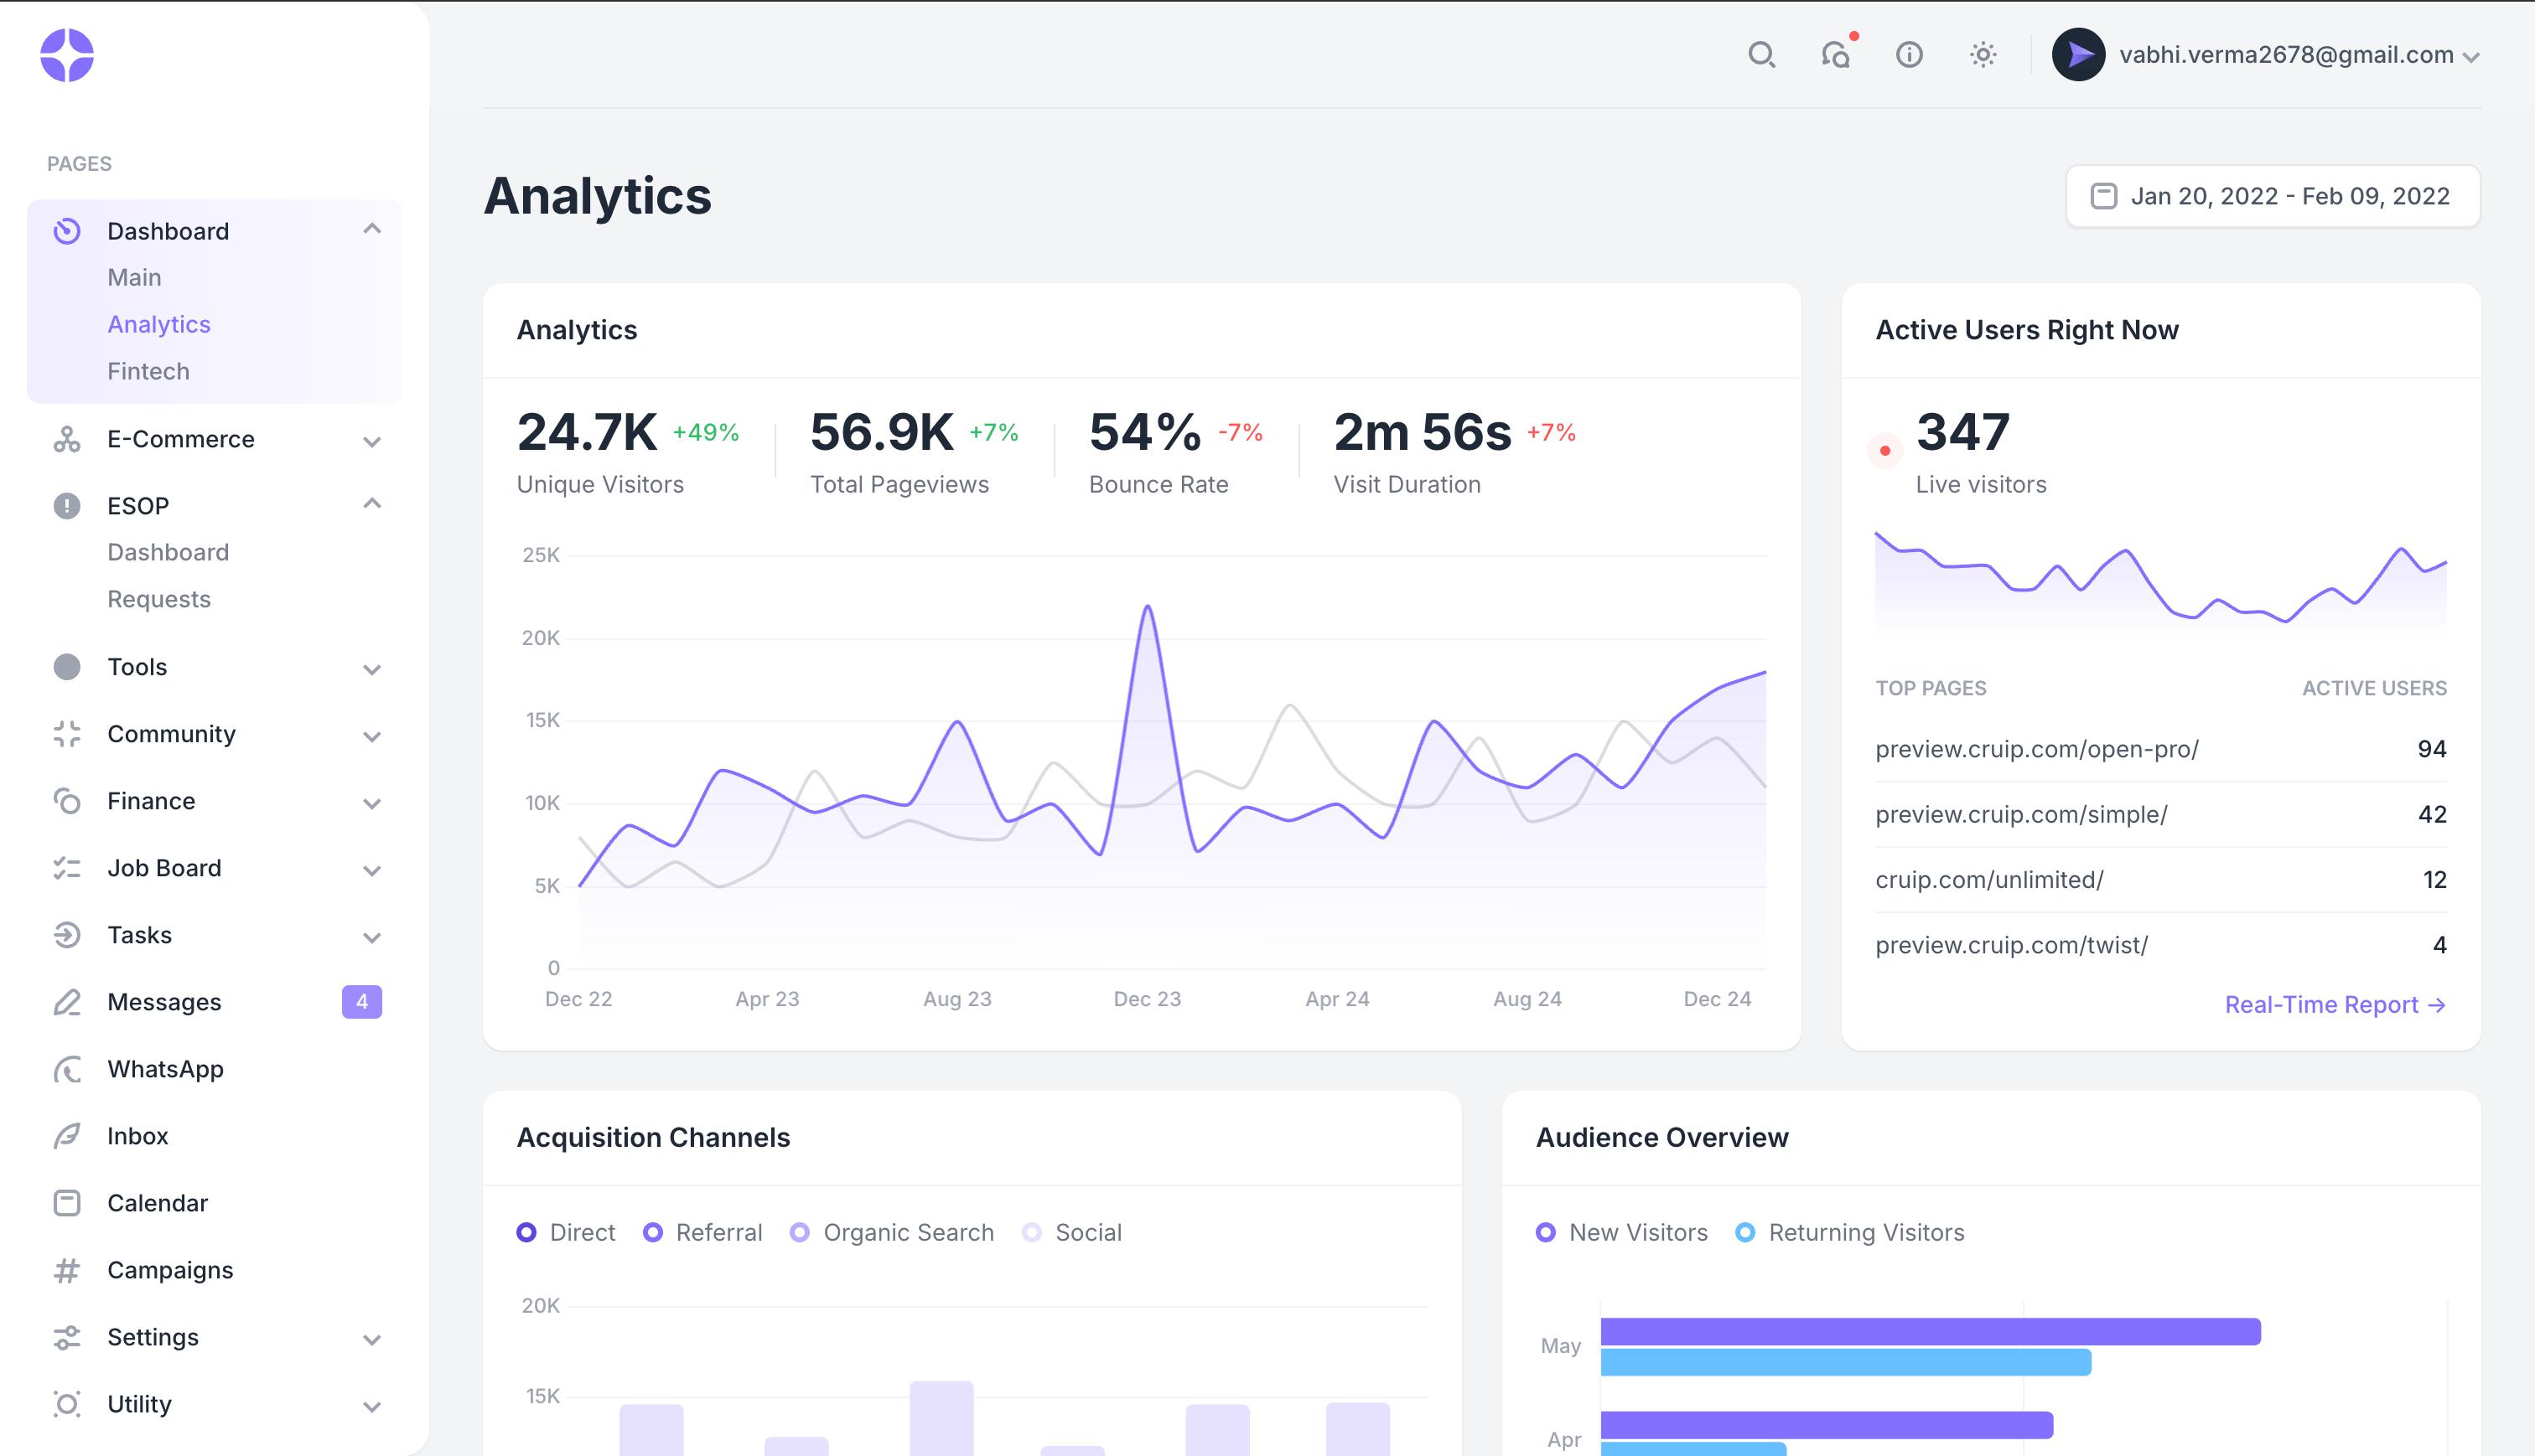Click the purple app logo
This screenshot has height=1456, width=2535.
point(67,55)
